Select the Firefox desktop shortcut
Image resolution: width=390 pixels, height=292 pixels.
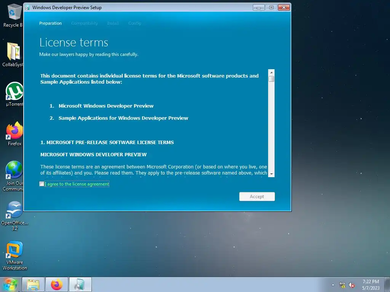tap(14, 134)
